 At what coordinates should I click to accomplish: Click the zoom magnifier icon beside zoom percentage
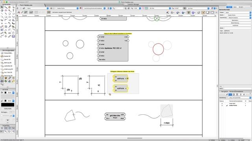(x=132, y=8)
